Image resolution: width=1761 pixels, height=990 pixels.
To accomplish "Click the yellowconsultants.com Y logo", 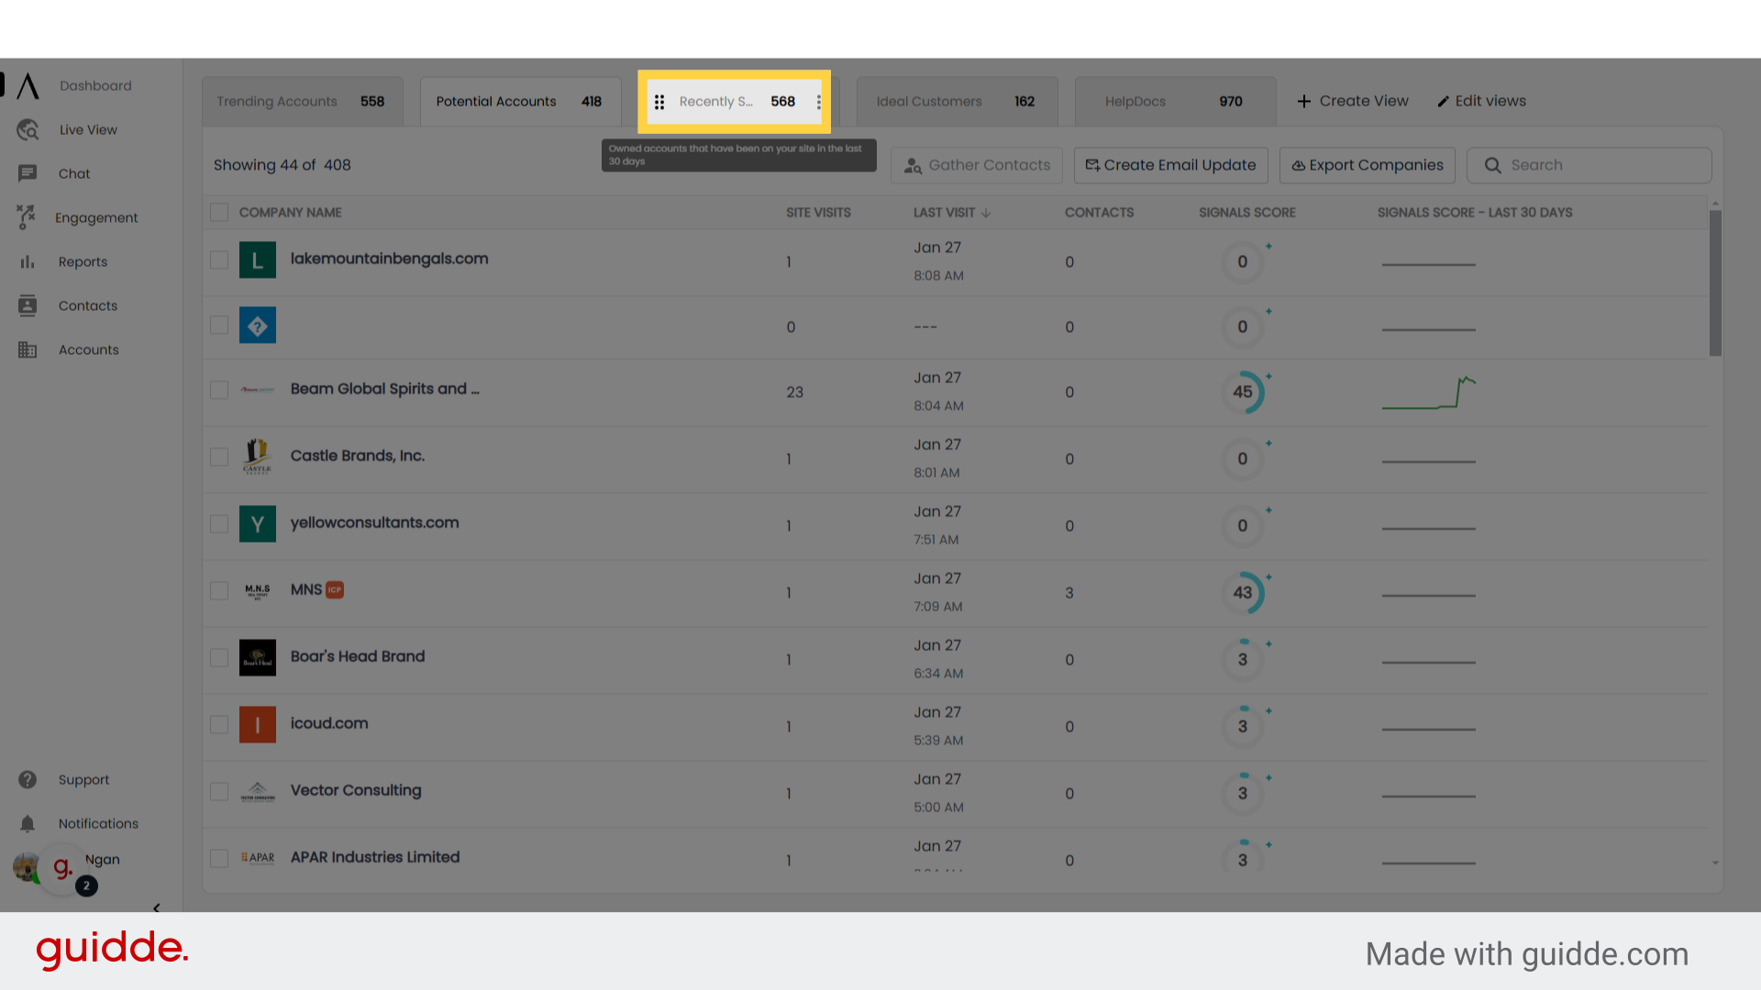I will pyautogui.click(x=258, y=523).
